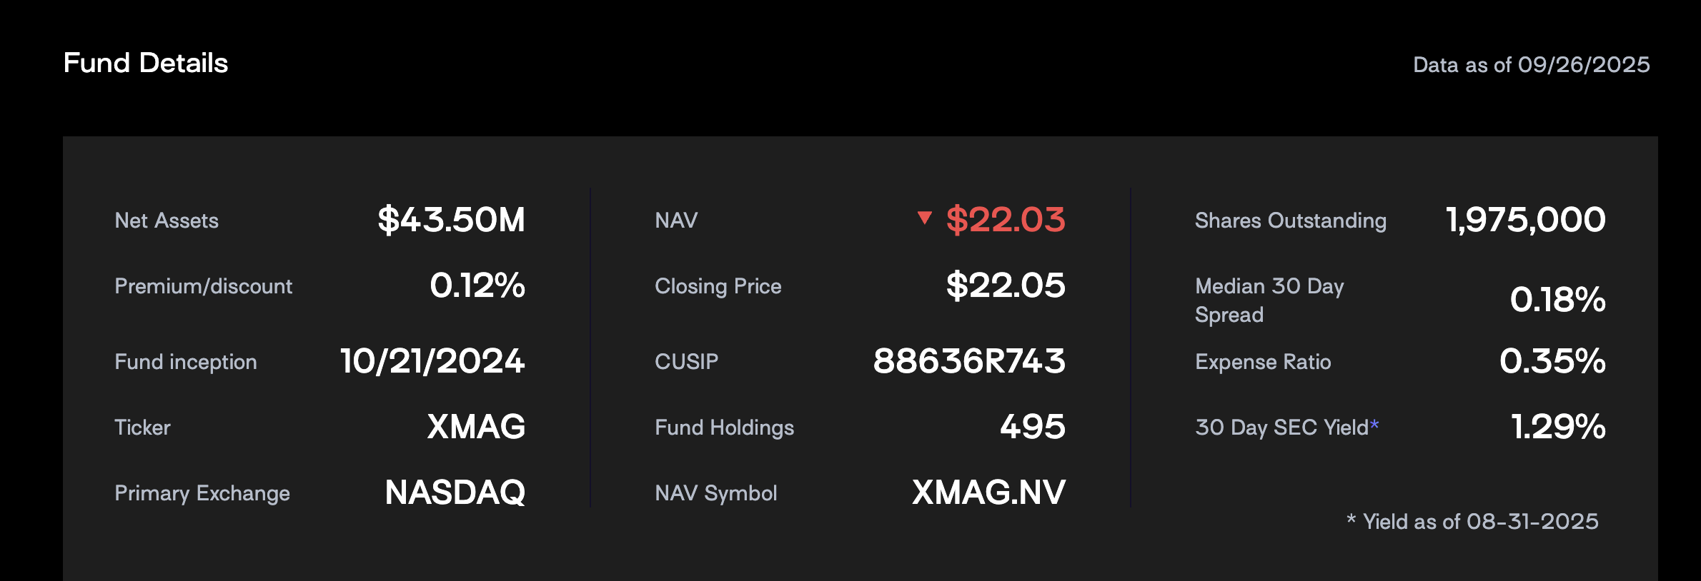The height and width of the screenshot is (581, 1701).
Task: Click the NAV Symbol XMAG.NV
Action: [x=989, y=492]
